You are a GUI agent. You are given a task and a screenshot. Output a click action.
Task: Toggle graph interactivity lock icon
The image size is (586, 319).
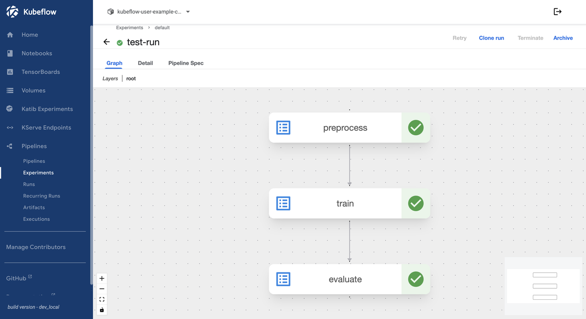click(x=102, y=310)
